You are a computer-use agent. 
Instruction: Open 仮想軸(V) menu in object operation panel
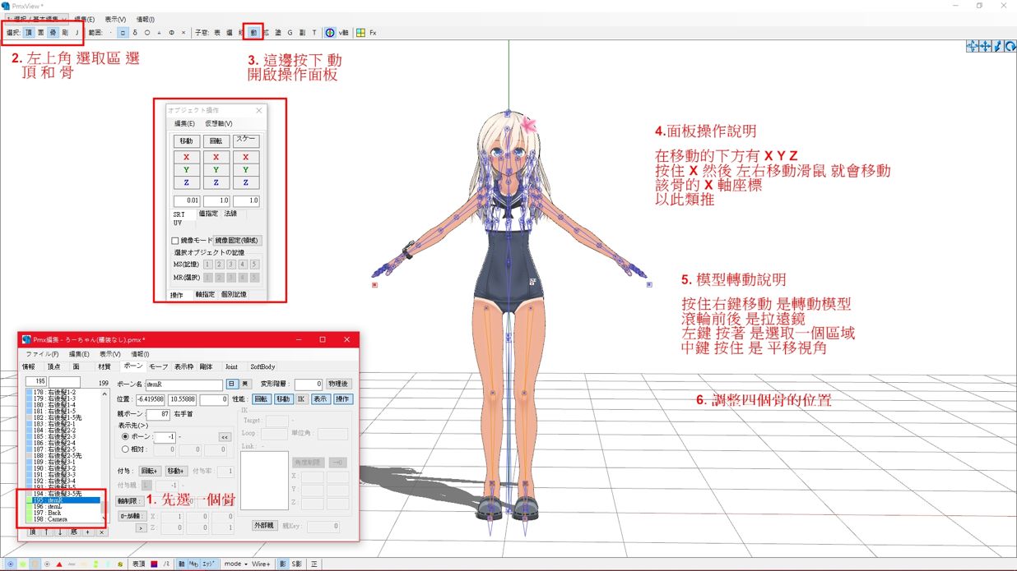[x=219, y=123]
